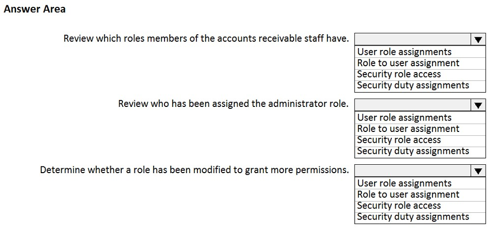Choose Security role access in first list
491x230 pixels.
point(420,75)
